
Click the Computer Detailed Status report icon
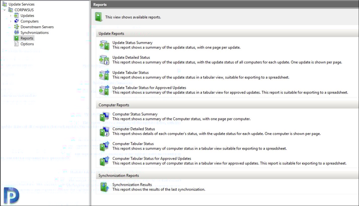tap(104, 131)
